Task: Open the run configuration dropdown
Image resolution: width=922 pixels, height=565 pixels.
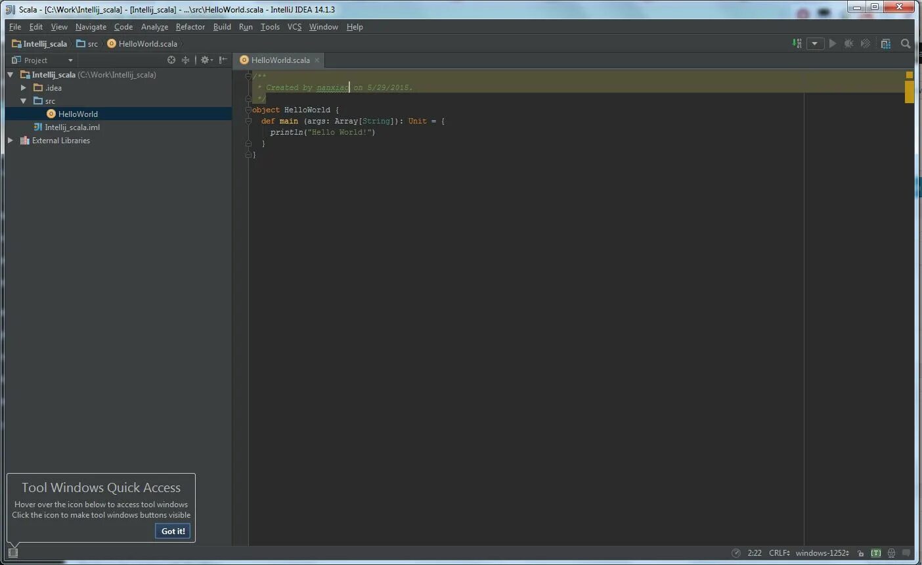Action: 815,43
